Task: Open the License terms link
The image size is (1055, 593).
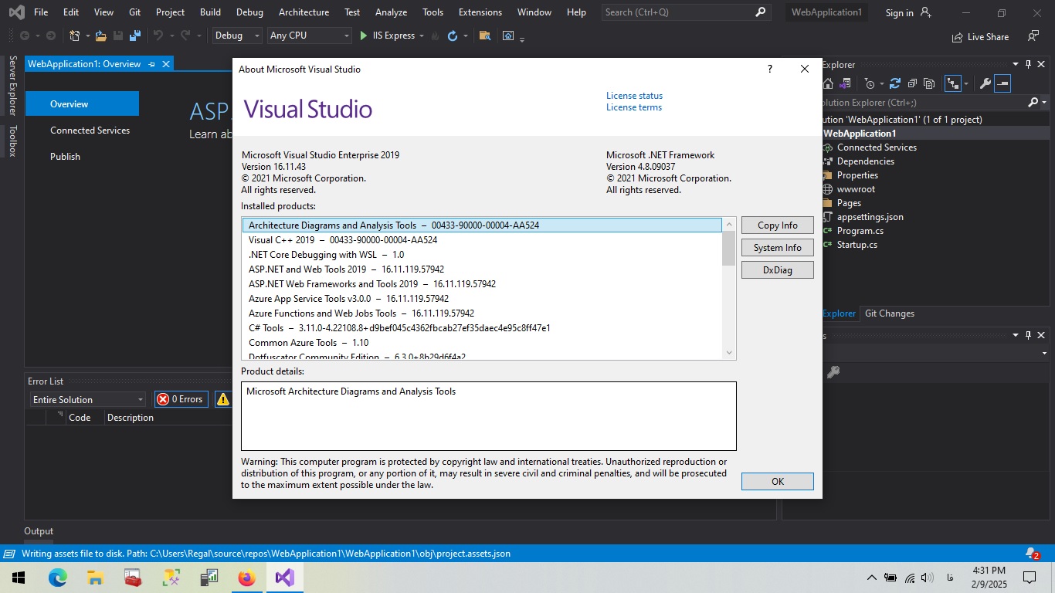Action: pos(634,107)
